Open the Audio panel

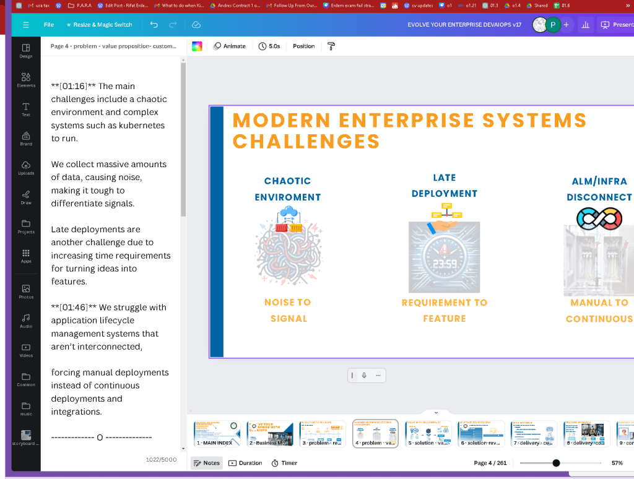coord(26,321)
